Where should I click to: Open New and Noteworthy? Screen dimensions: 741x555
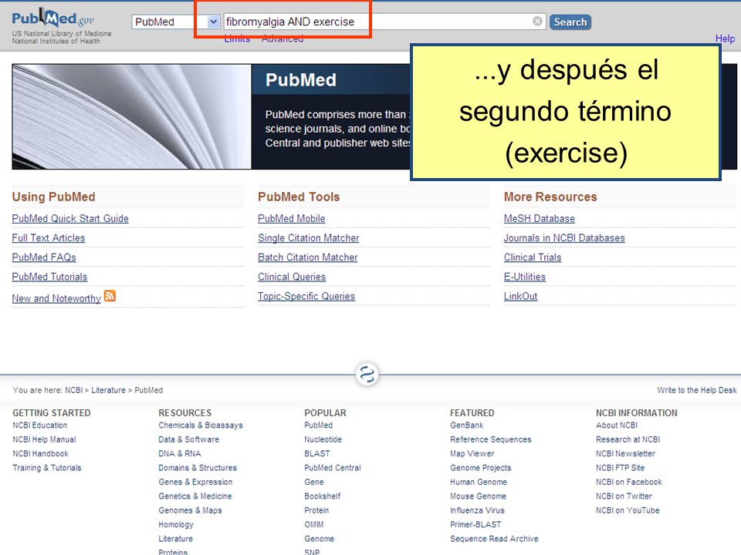pos(56,298)
